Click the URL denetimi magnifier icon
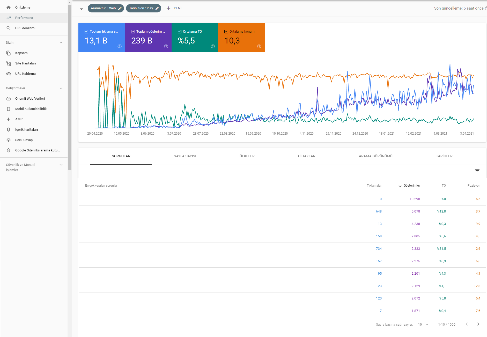This screenshot has width=487, height=337. (x=9, y=28)
